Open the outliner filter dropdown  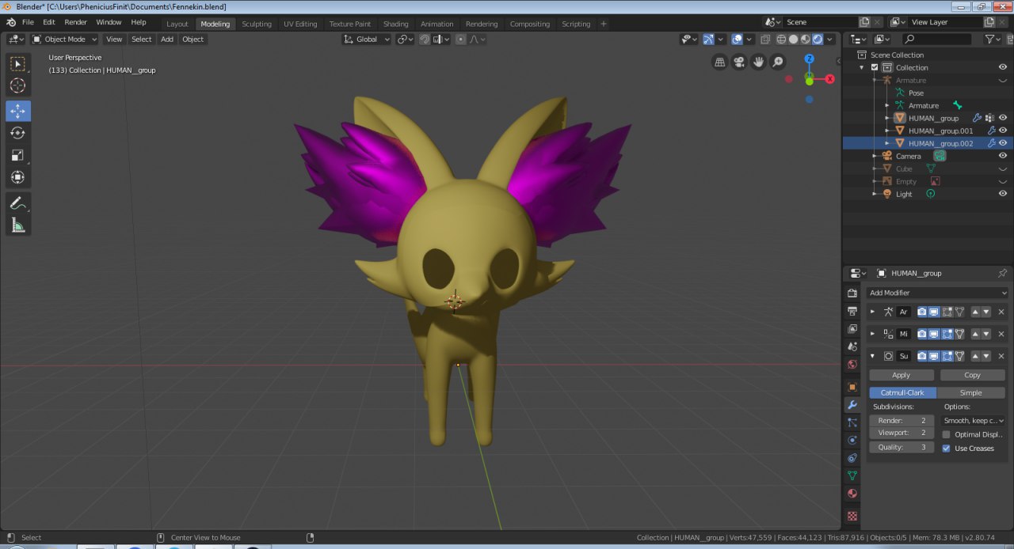click(x=993, y=39)
